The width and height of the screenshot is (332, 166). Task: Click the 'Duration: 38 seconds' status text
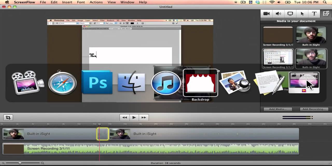tap(166, 163)
